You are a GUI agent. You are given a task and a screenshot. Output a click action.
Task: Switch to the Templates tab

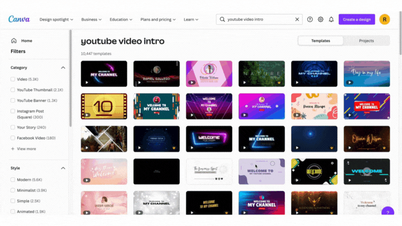click(x=320, y=41)
